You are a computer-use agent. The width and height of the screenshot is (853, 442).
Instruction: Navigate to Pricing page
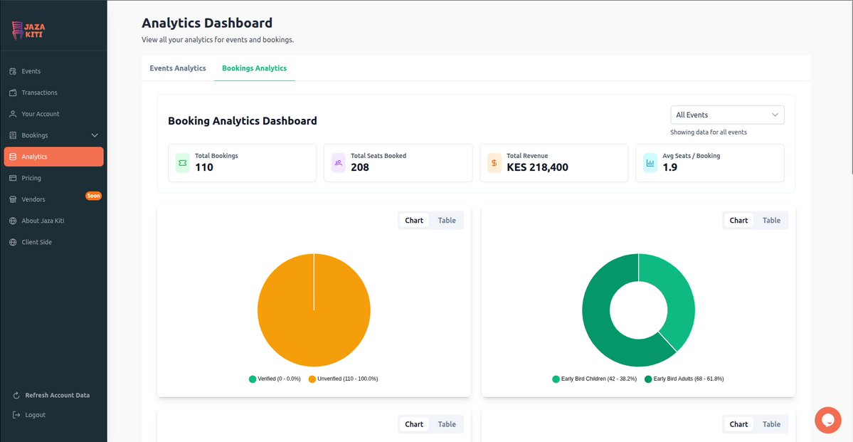(53, 178)
